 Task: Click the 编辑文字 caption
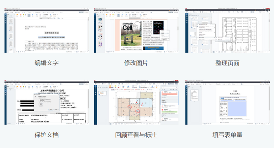point(47,63)
